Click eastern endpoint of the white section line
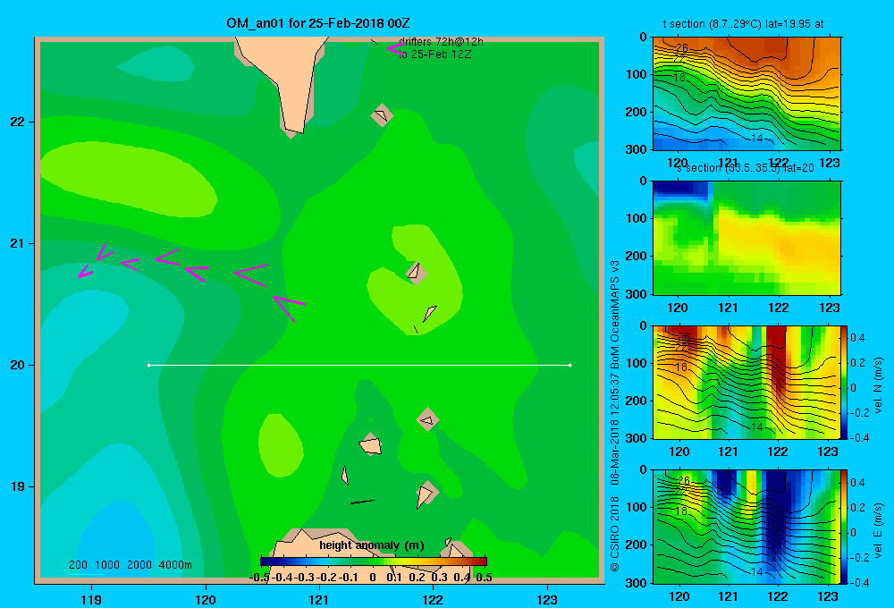 [x=570, y=365]
